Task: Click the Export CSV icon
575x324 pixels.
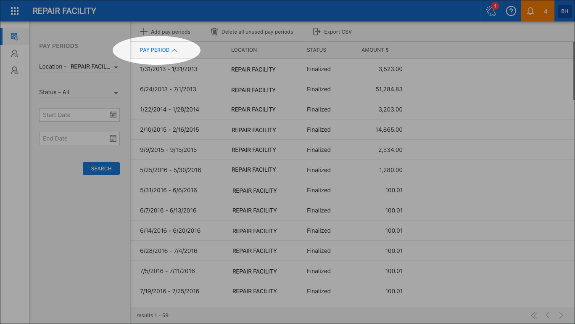Action: click(317, 32)
